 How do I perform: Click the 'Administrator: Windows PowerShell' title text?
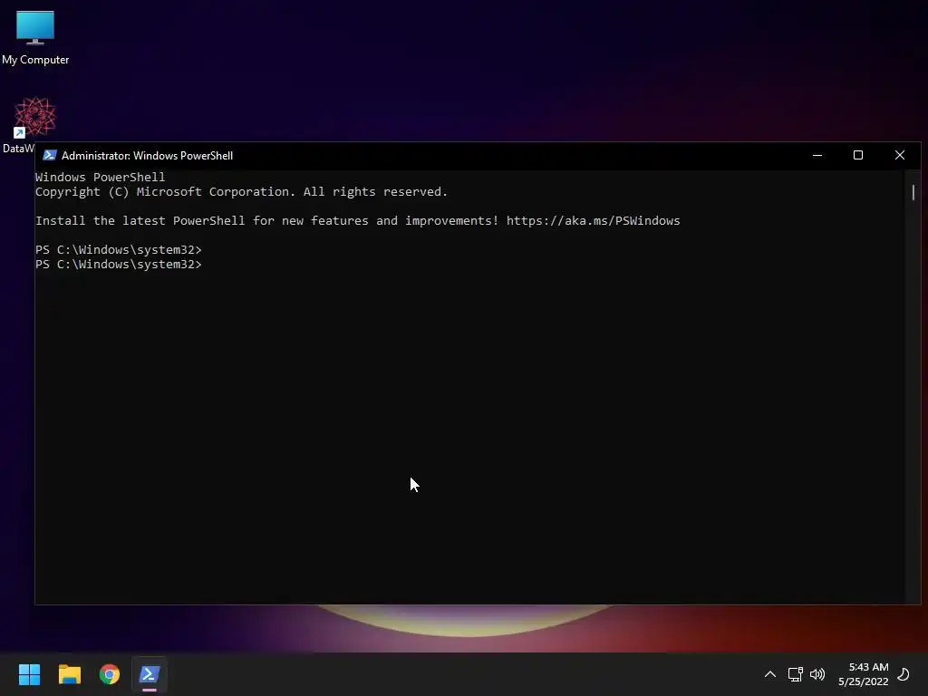click(148, 156)
